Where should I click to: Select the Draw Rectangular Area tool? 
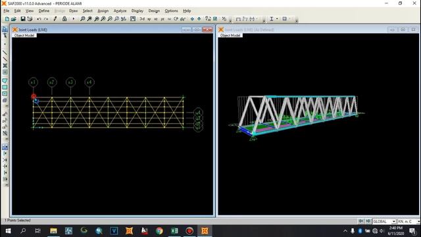[5, 88]
